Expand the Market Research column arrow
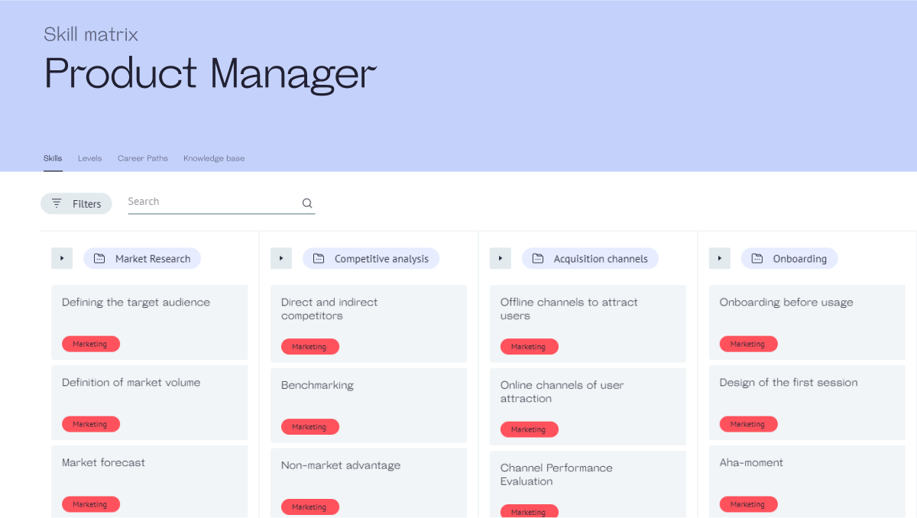 62,258
